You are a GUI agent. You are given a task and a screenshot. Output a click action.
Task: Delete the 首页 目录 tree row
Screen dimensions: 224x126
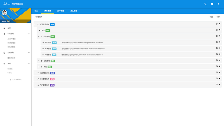220,30
